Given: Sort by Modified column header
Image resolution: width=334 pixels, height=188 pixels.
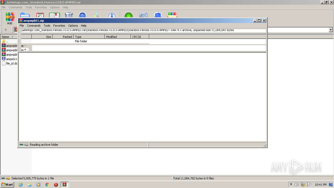Looking at the screenshot, I should pyautogui.click(x=118, y=37).
